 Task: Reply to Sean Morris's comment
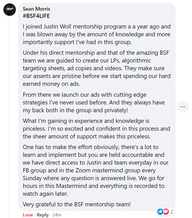(43, 215)
